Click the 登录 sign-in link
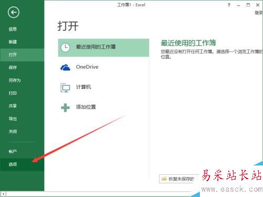Image resolution: width=263 pixels, height=197 pixels. pyautogui.click(x=259, y=13)
